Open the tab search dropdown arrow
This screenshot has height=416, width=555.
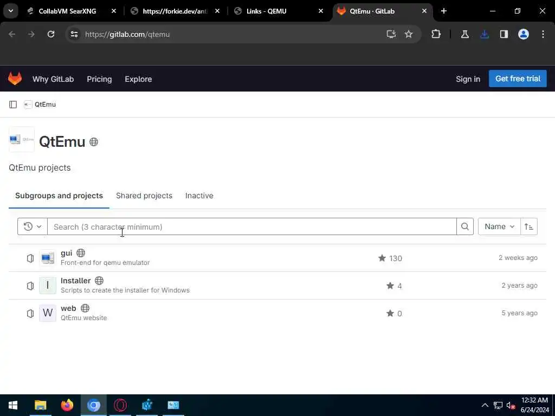[x=11, y=11]
